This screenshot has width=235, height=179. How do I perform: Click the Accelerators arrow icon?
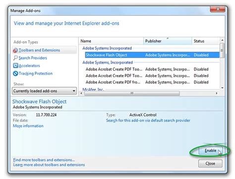[x=15, y=66]
